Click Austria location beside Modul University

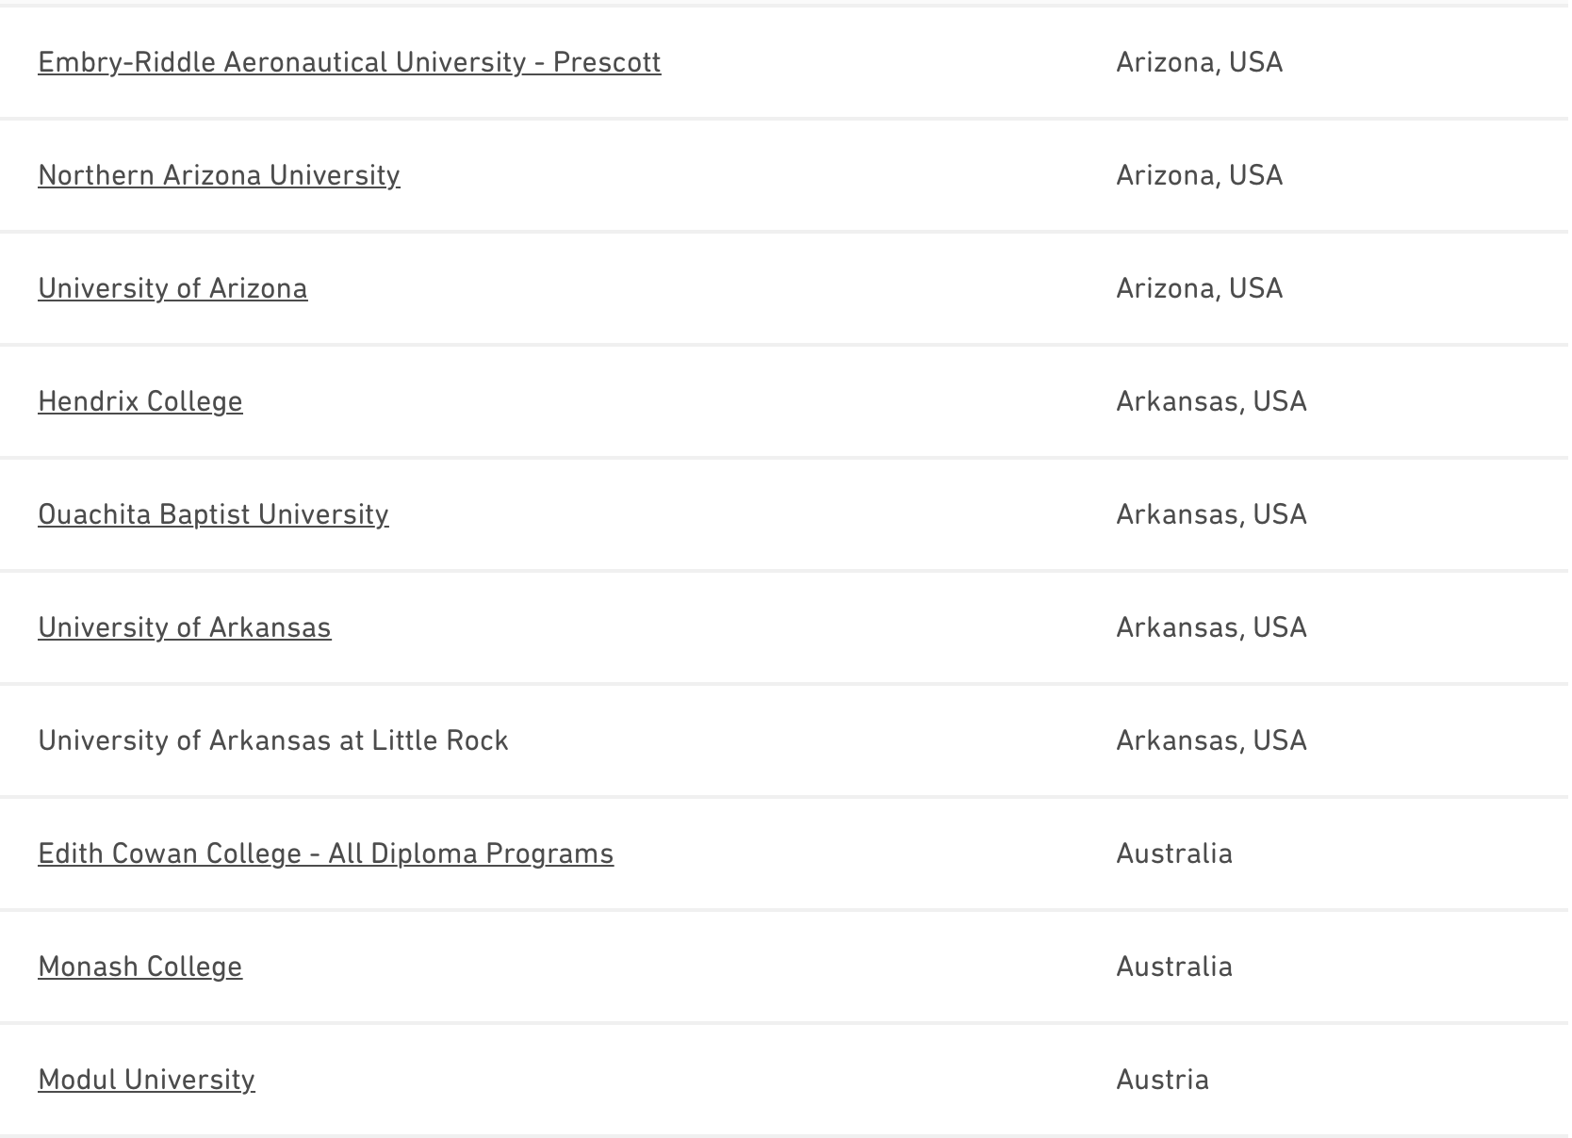[1162, 1080]
